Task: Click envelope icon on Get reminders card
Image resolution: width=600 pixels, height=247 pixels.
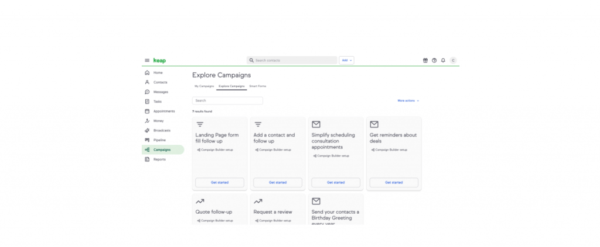Action: (x=374, y=124)
